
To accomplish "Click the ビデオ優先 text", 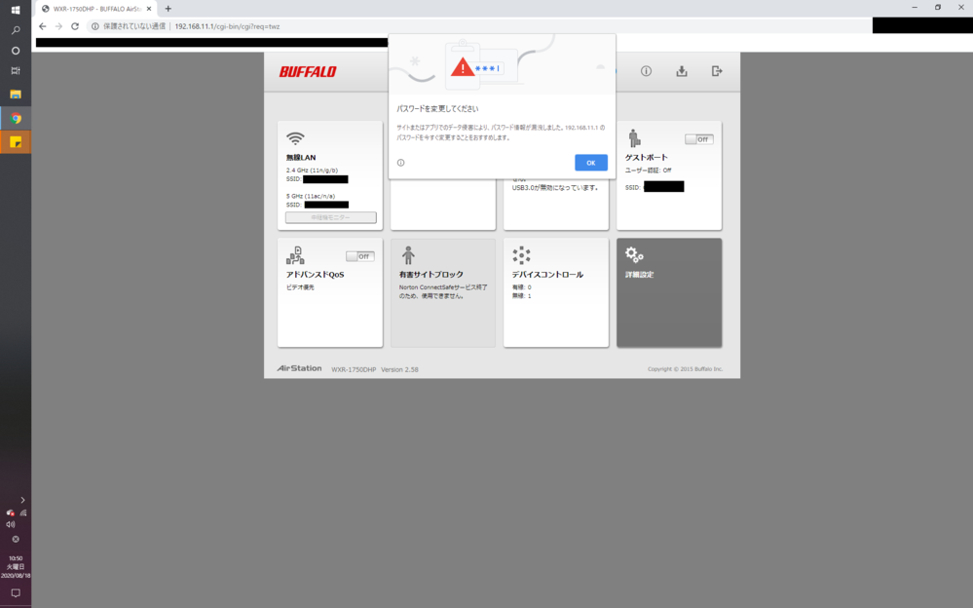I will tap(300, 287).
